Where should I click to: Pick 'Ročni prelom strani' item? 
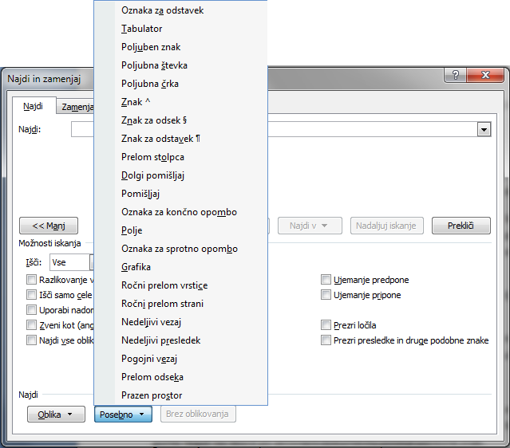point(162,304)
